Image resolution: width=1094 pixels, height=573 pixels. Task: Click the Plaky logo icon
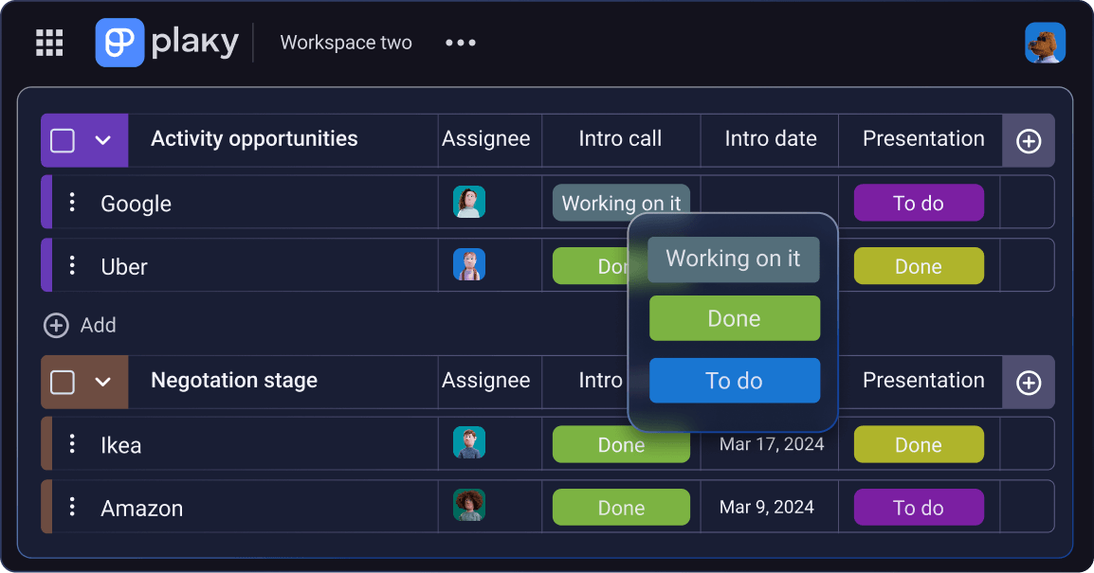point(118,42)
